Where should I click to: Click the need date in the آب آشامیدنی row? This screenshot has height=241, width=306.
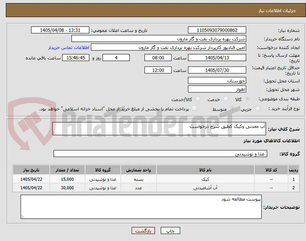[x=31, y=188]
